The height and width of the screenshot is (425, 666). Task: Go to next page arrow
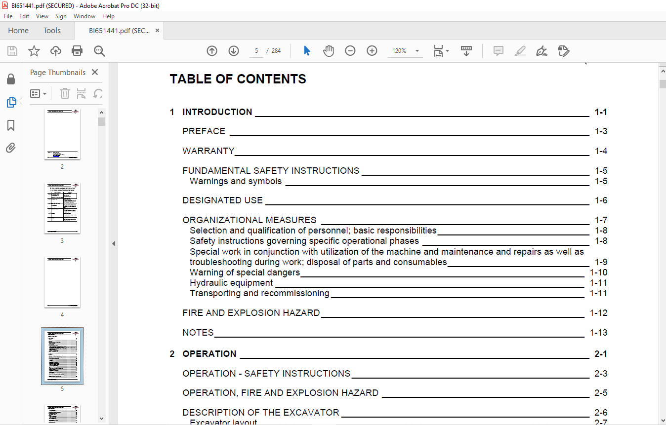tap(234, 51)
